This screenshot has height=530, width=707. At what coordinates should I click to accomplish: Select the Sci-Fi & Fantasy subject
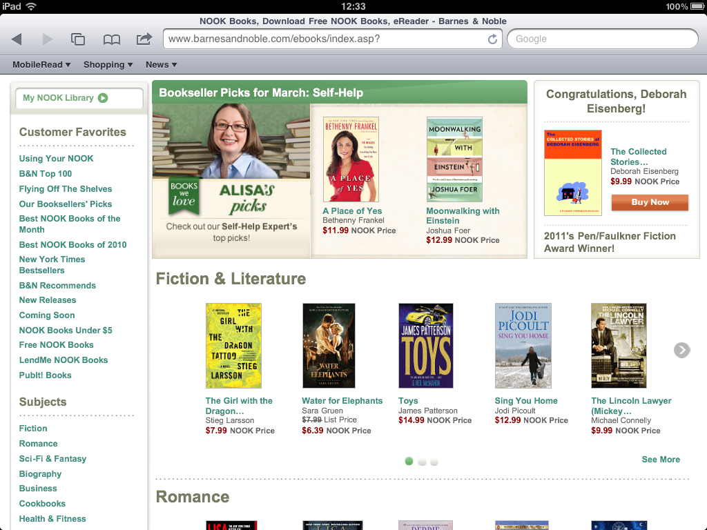(52, 459)
